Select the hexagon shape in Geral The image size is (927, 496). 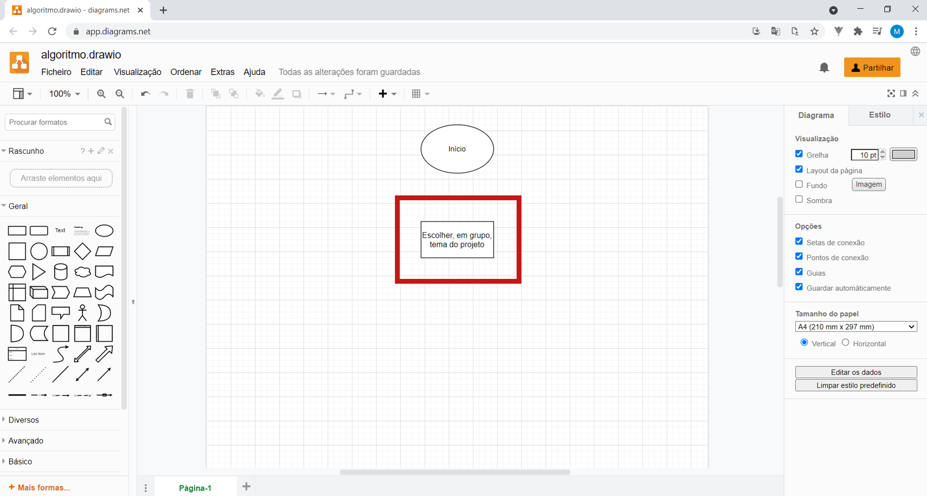17,272
